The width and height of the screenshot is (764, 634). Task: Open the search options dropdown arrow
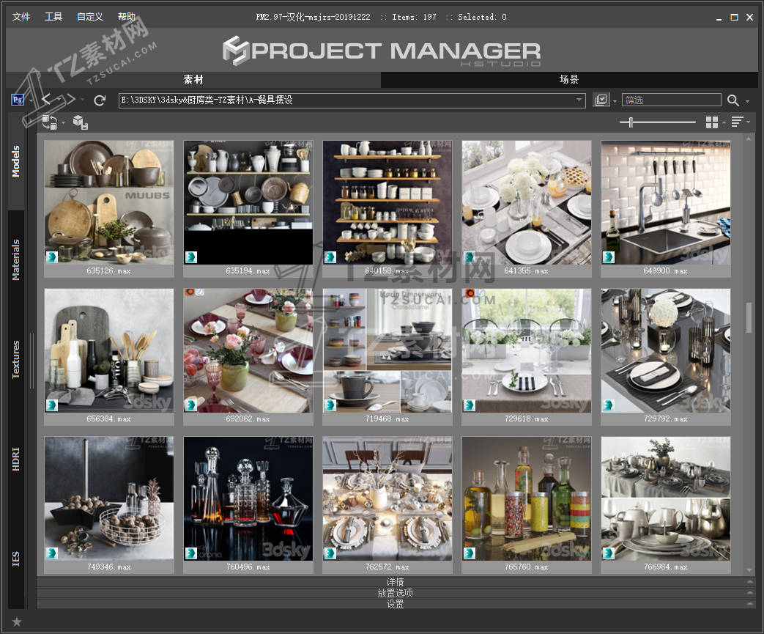click(747, 101)
